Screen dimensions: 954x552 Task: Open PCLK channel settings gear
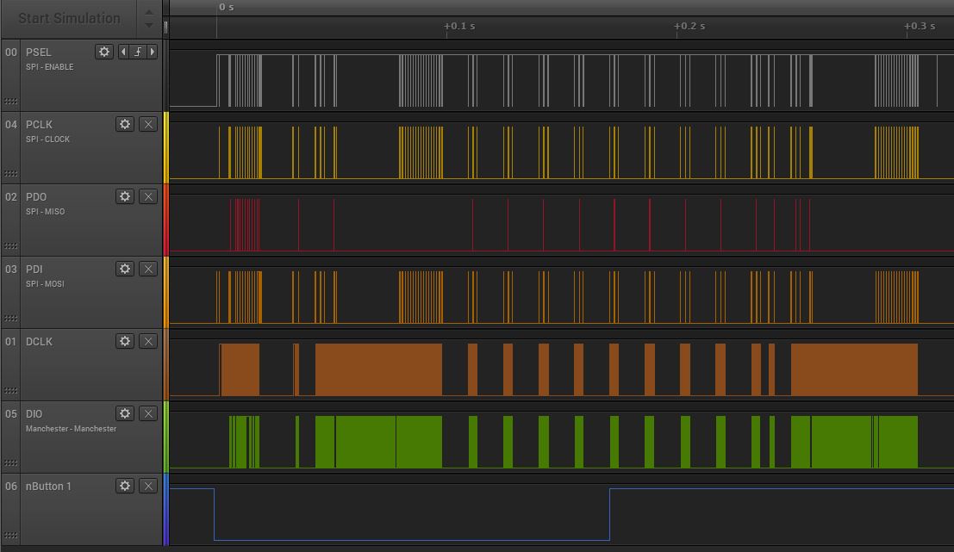[x=125, y=124]
